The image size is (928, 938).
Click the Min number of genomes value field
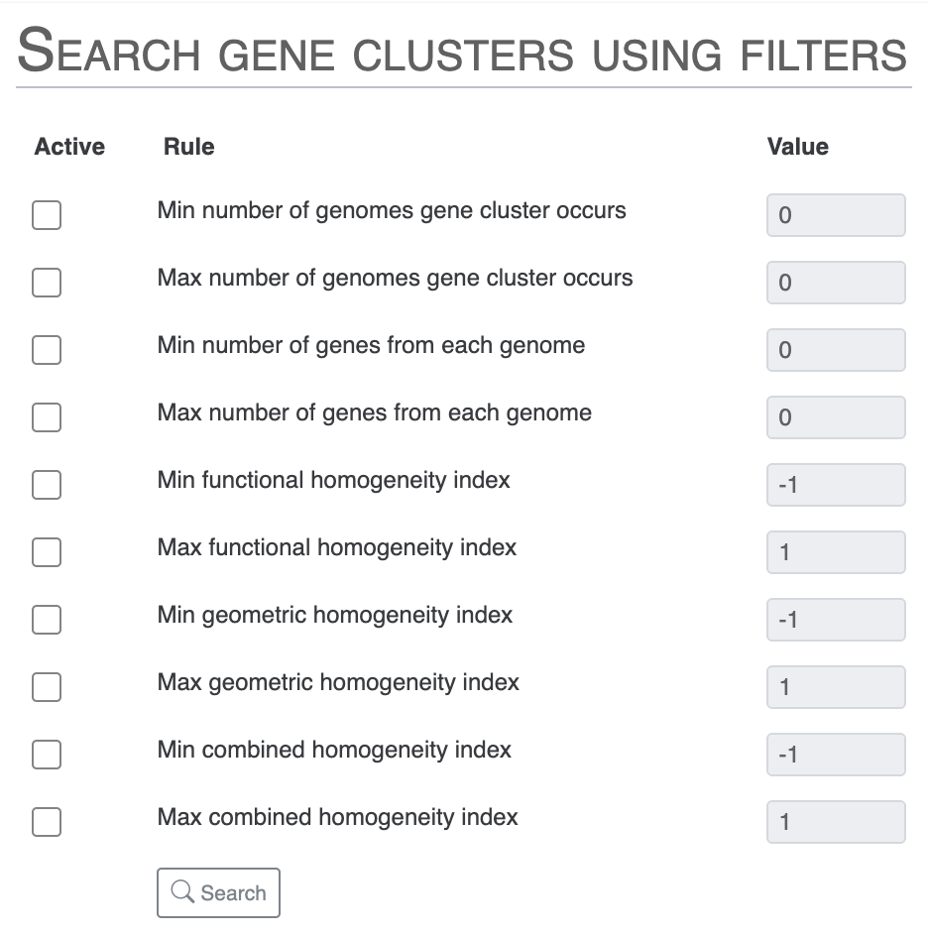[x=835, y=214]
